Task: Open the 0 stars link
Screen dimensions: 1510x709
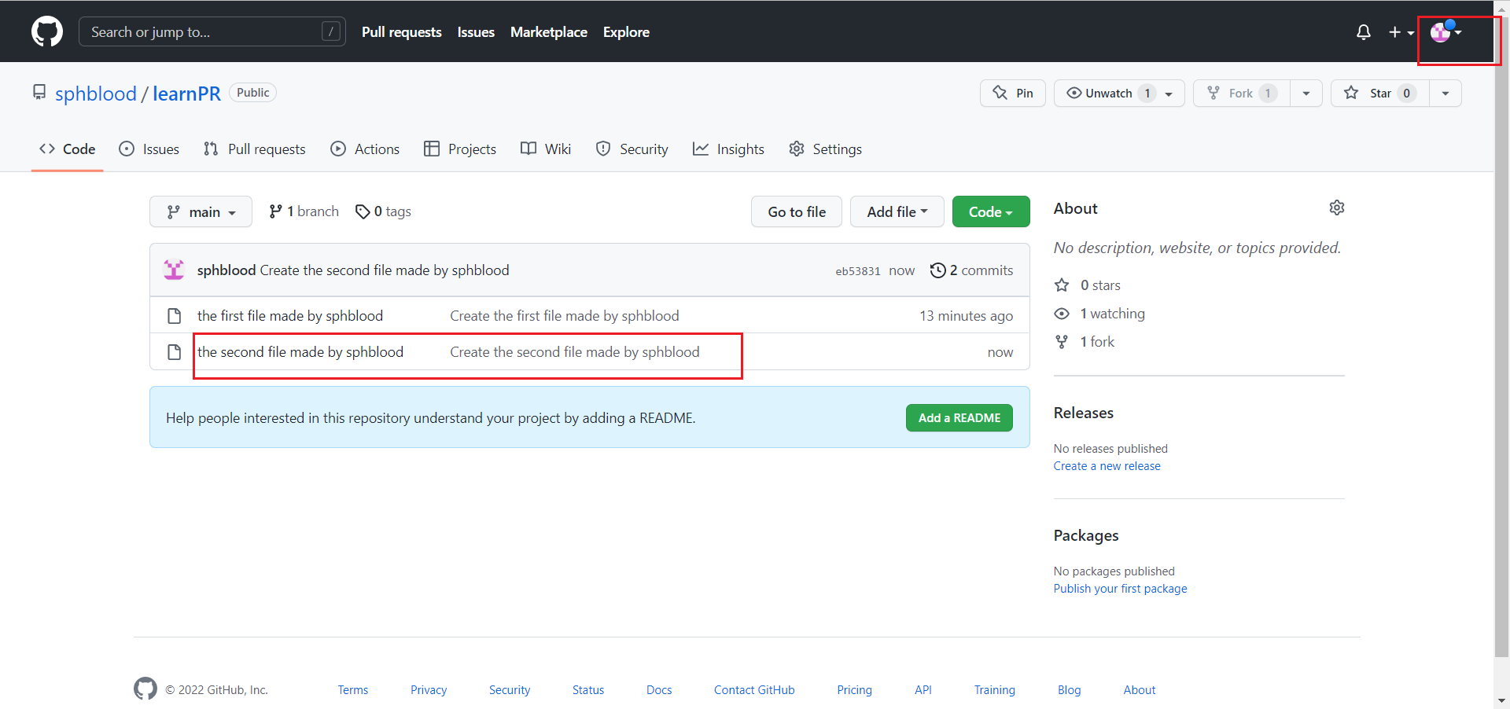Action: coord(1088,285)
